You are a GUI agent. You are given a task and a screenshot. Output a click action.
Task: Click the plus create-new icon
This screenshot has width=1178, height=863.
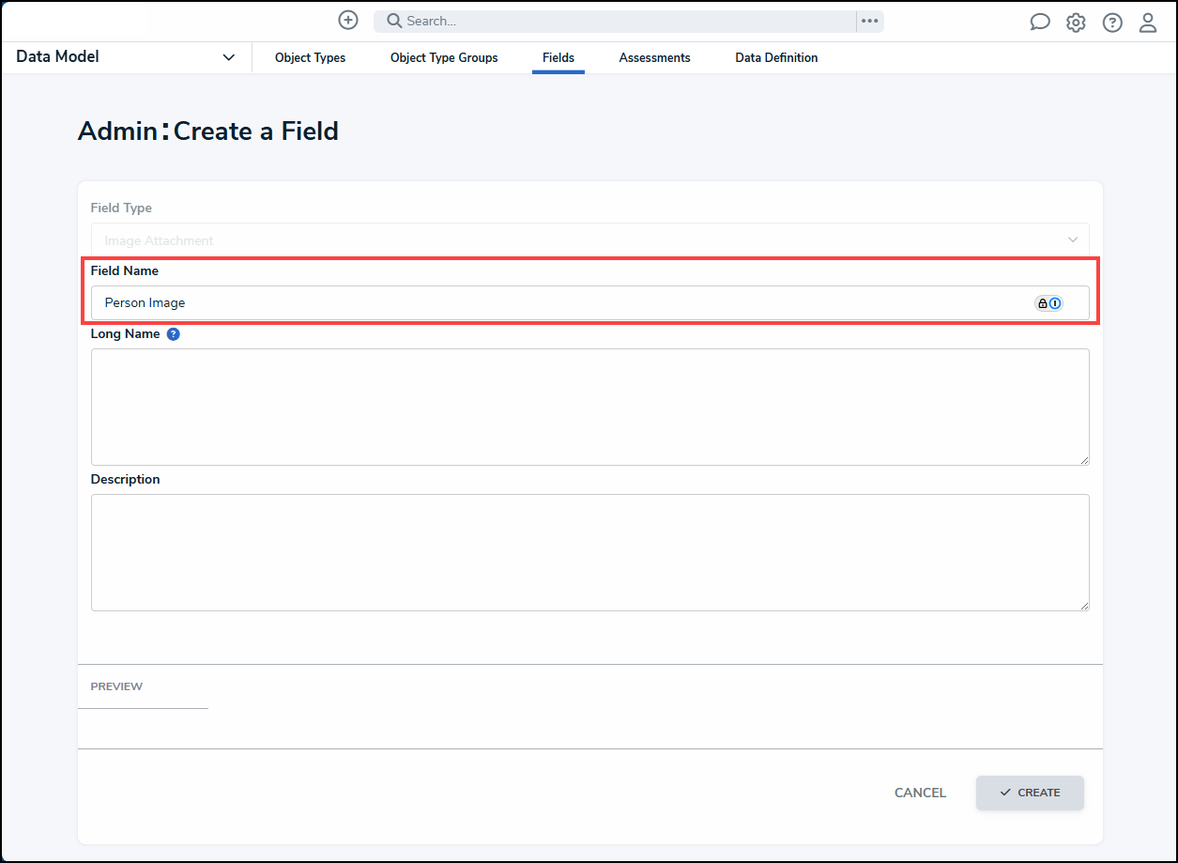(348, 21)
